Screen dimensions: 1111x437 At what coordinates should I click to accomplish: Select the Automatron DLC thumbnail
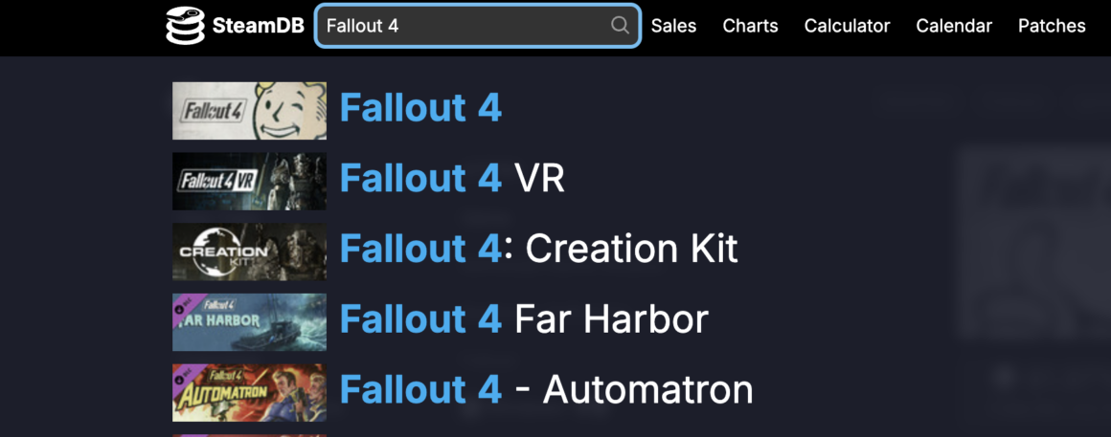[249, 393]
